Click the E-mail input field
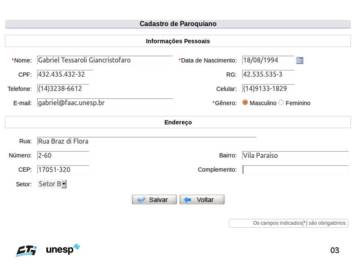This screenshot has height=267, width=356. pyautogui.click(x=105, y=103)
